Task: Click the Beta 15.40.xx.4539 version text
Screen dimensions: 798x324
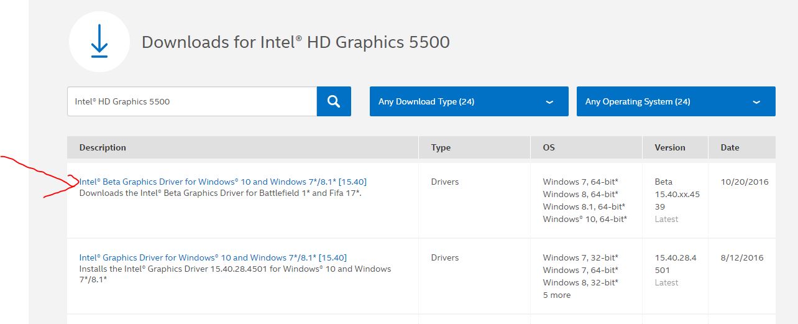Action: point(677,194)
